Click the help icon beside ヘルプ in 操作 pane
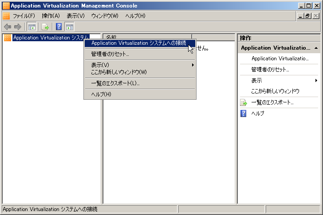 pyautogui.click(x=244, y=113)
